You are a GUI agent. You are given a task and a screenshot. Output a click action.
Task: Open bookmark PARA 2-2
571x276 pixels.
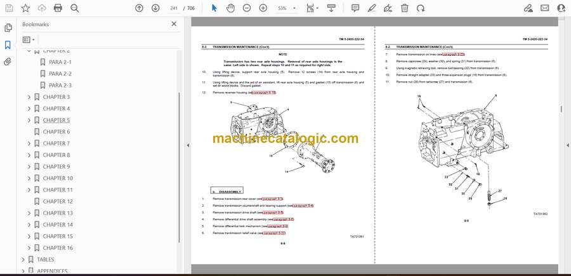(x=60, y=74)
